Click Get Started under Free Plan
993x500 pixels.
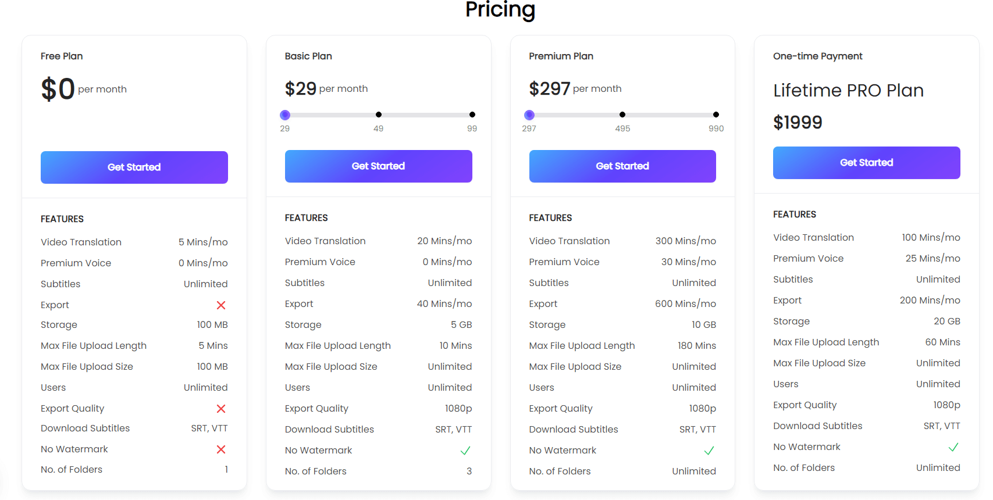coord(134,167)
